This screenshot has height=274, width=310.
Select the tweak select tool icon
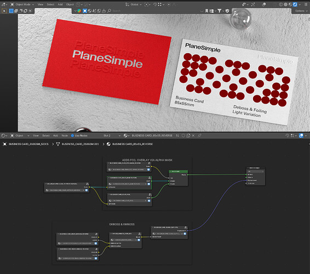4,11
